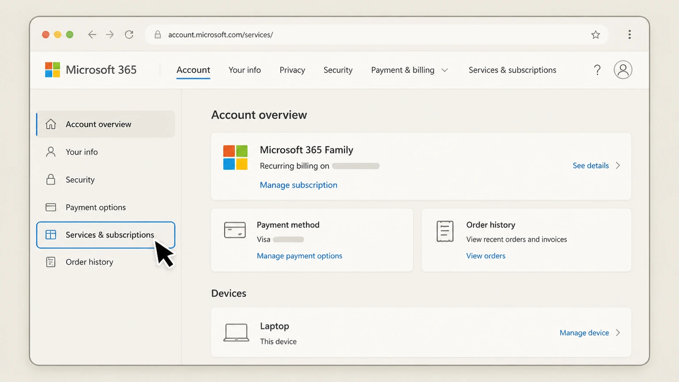Viewport: 679px width, 382px height.
Task: Click the browser back arrow
Action: (x=92, y=34)
